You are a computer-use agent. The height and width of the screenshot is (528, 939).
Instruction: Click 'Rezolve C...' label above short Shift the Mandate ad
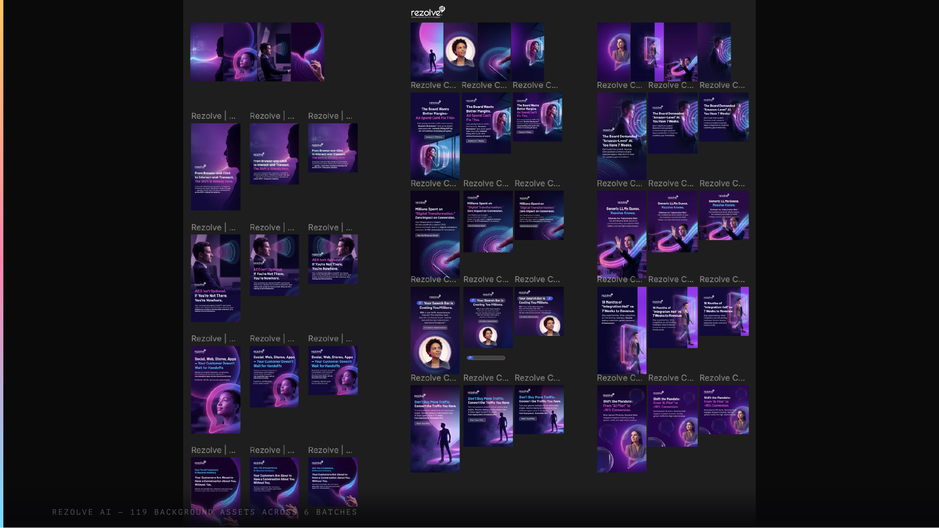coord(722,378)
